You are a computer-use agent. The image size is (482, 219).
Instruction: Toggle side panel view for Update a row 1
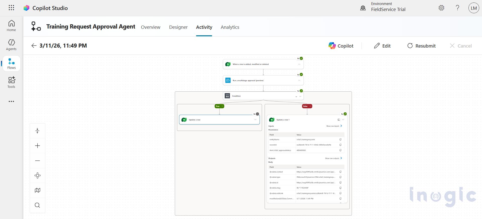point(339,120)
